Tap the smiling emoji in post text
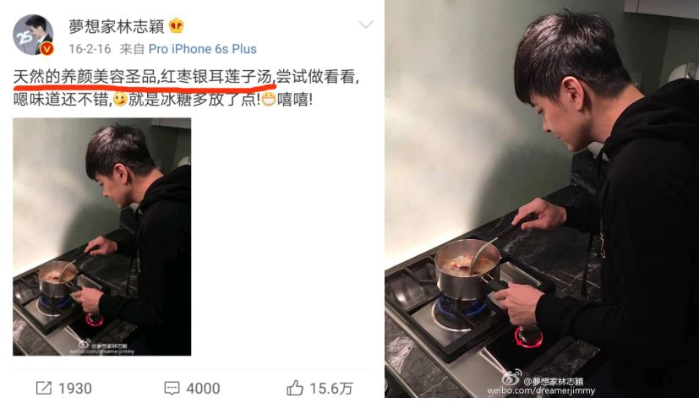 point(119,99)
